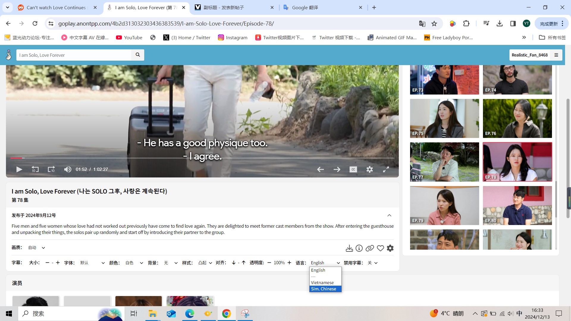The height and width of the screenshot is (321, 571).
Task: Go to the next episode arrow
Action: pos(337,169)
